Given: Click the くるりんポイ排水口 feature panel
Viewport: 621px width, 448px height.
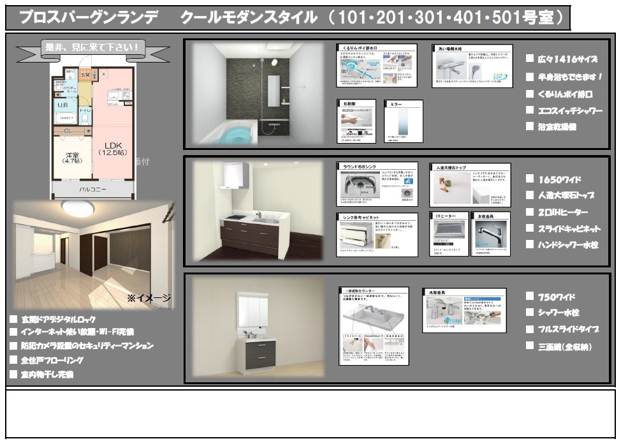Looking at the screenshot, I should 376,66.
